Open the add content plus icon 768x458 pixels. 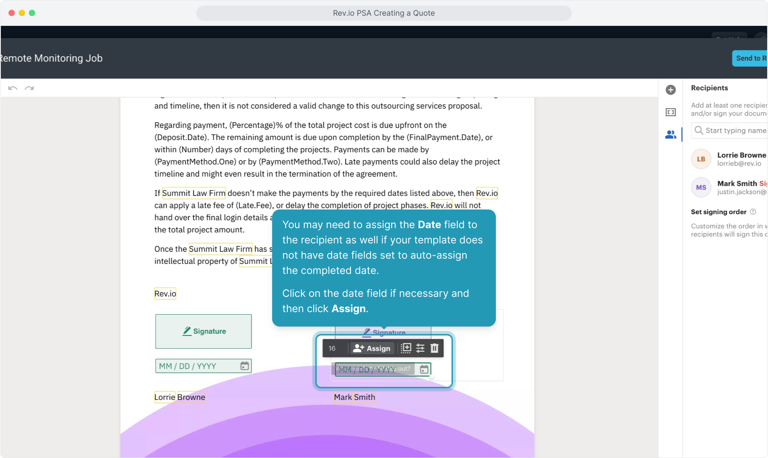pos(671,90)
